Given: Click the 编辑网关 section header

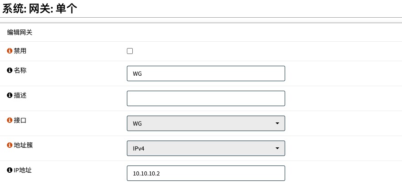Looking at the screenshot, I should click(x=20, y=33).
